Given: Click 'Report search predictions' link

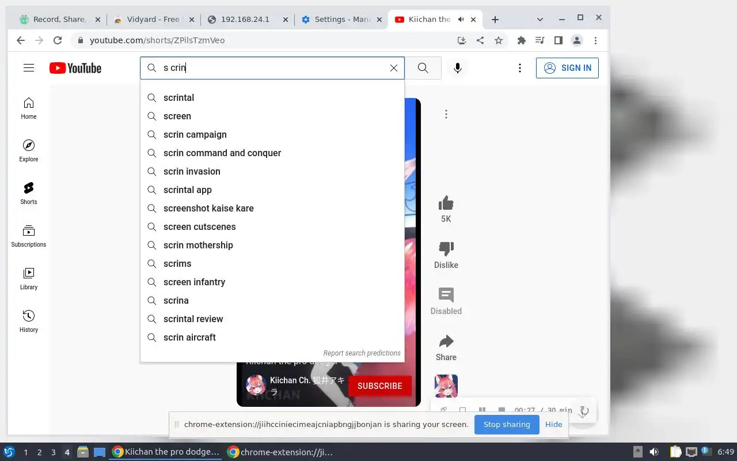Looking at the screenshot, I should 362,353.
